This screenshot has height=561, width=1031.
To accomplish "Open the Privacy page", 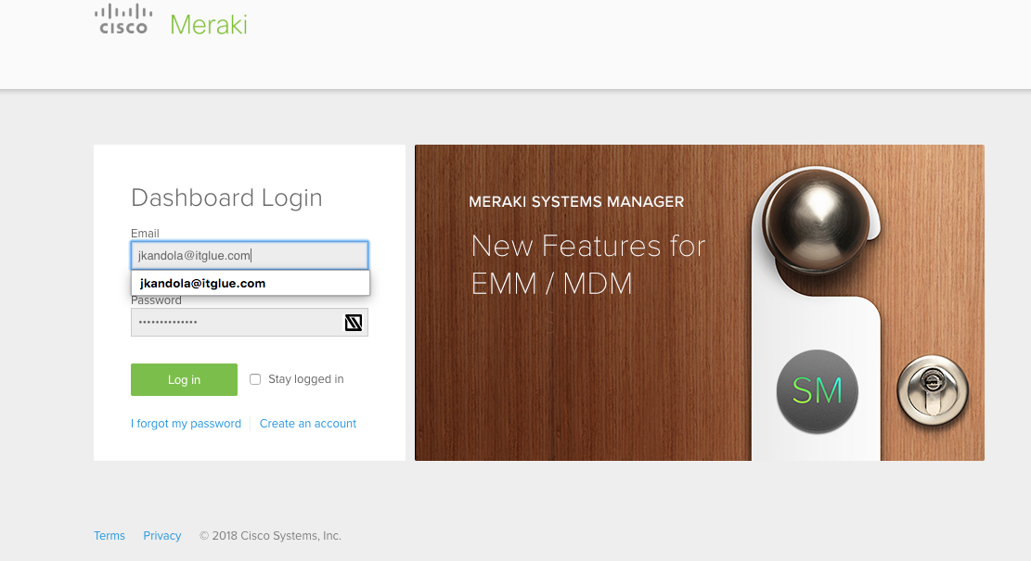I will click(x=161, y=535).
